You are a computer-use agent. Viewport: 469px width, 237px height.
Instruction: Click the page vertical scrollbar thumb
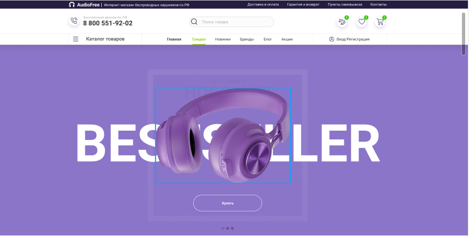[464, 34]
